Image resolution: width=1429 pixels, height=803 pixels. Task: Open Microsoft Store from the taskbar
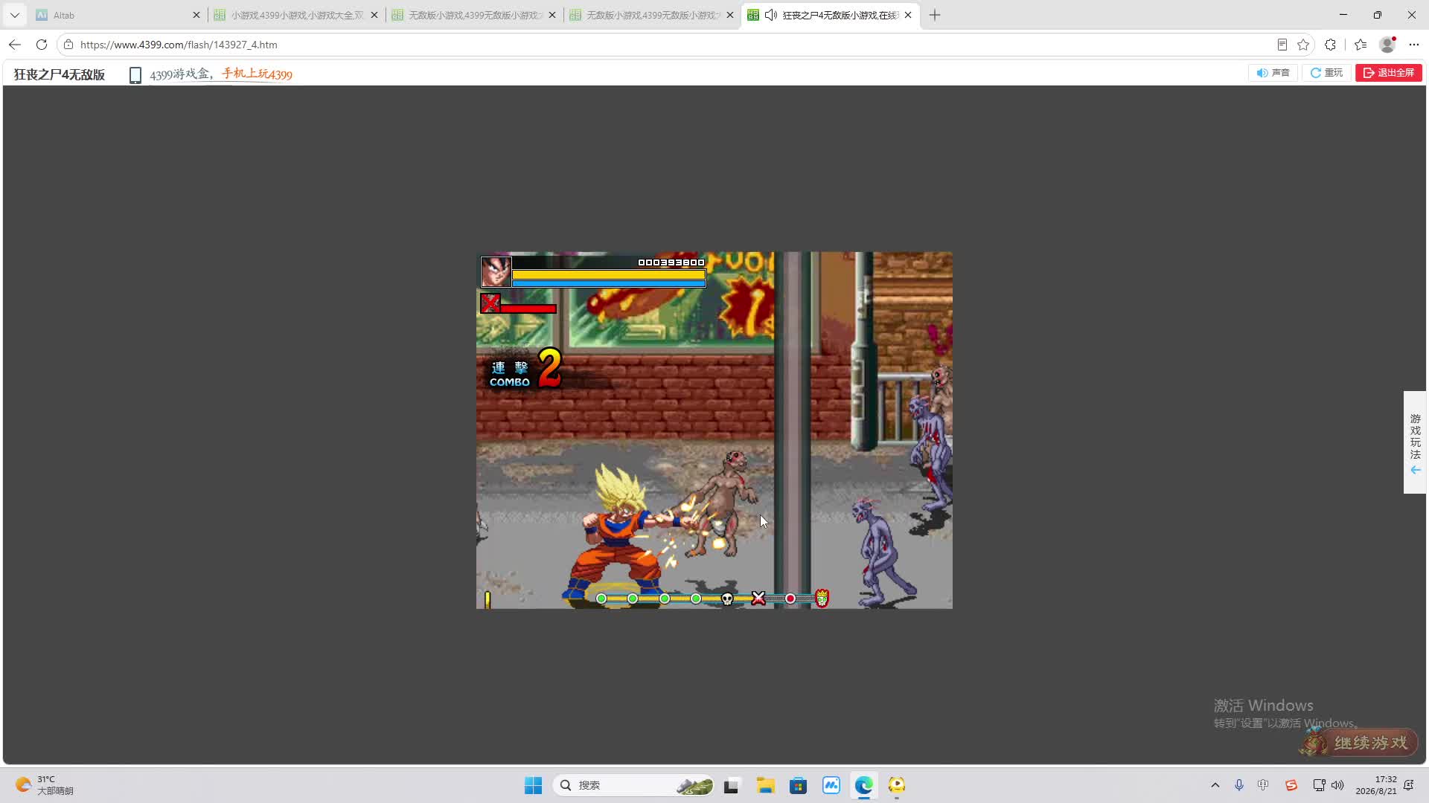[798, 785]
